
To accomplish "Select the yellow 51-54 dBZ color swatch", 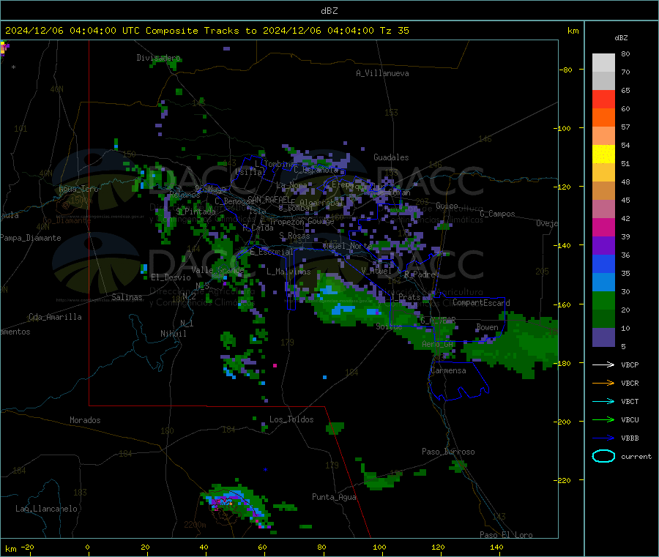I will point(603,154).
